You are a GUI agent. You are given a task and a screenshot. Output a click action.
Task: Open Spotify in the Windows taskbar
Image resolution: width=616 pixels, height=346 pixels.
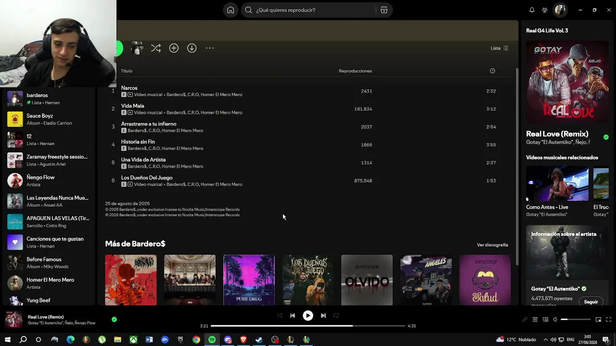(x=212, y=340)
